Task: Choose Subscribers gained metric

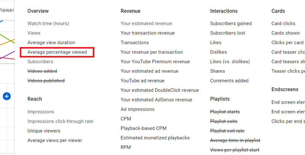Action: [x=231, y=24]
